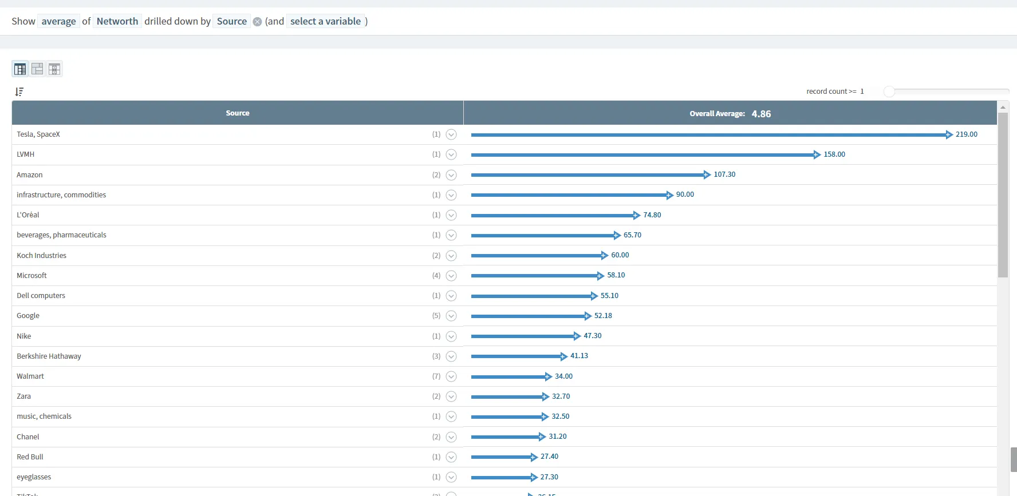This screenshot has width=1017, height=496.
Task: Expand the Nike row
Action: click(451, 336)
